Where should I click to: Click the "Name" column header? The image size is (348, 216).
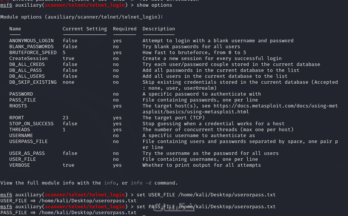coord(15,29)
